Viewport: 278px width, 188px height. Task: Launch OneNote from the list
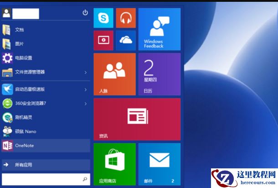click(x=46, y=146)
